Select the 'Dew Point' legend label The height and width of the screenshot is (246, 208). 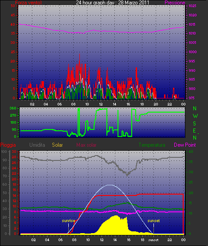(185, 145)
